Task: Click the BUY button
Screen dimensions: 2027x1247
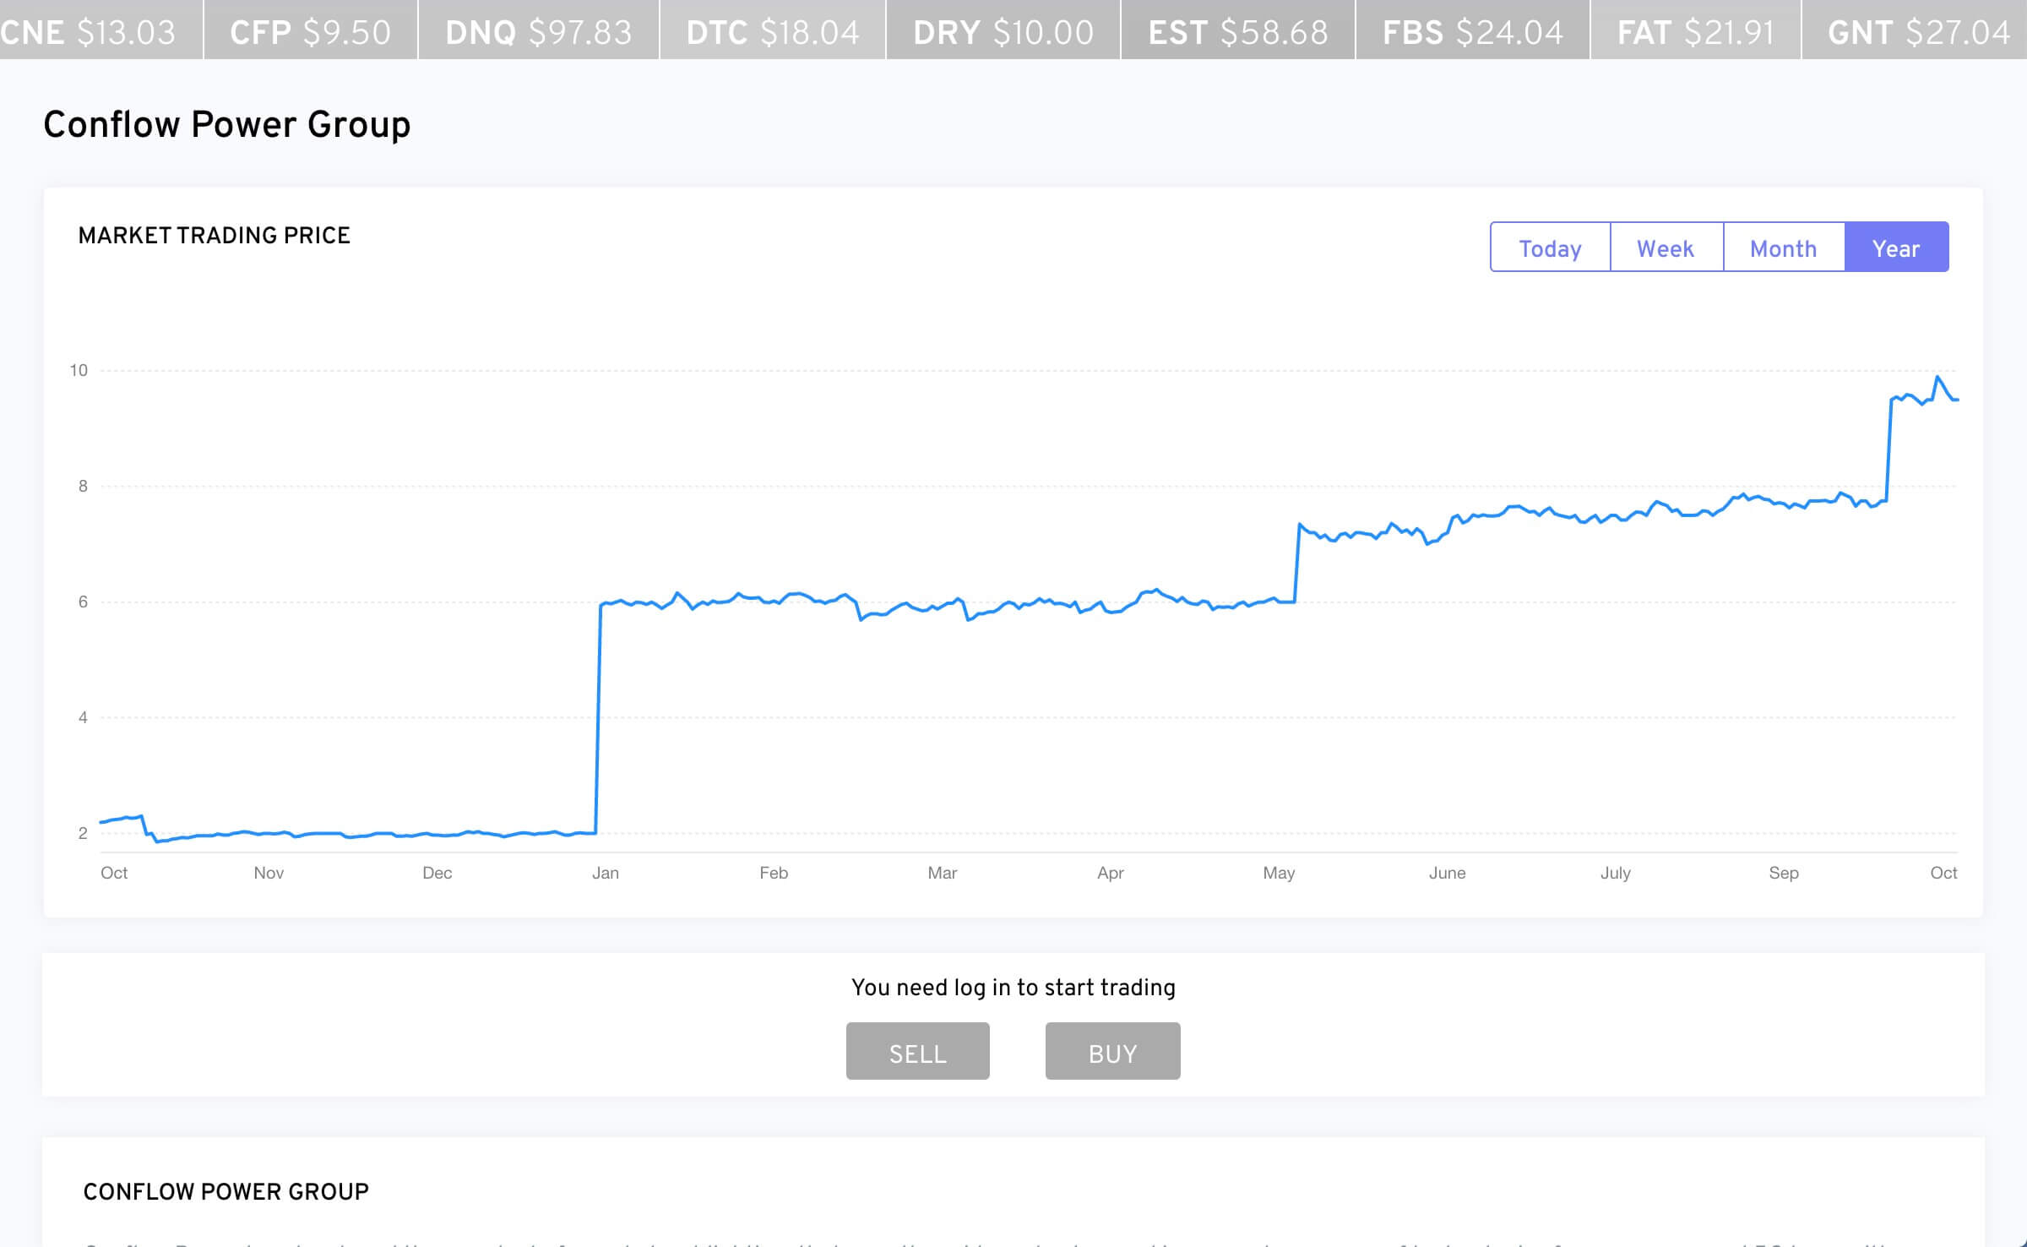Action: (x=1112, y=1051)
